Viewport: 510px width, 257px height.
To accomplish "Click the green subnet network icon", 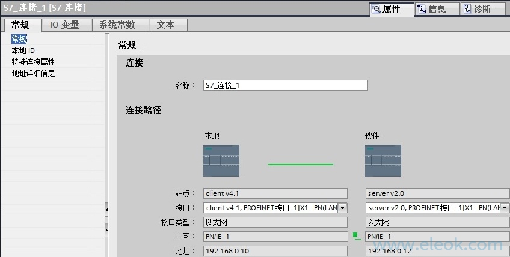I will click(356, 237).
